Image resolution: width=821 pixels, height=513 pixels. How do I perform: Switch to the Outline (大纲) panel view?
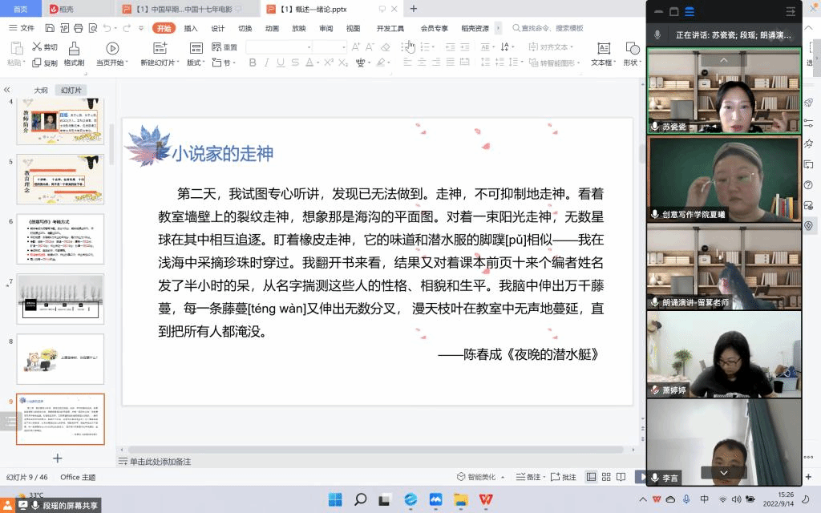pyautogui.click(x=40, y=91)
